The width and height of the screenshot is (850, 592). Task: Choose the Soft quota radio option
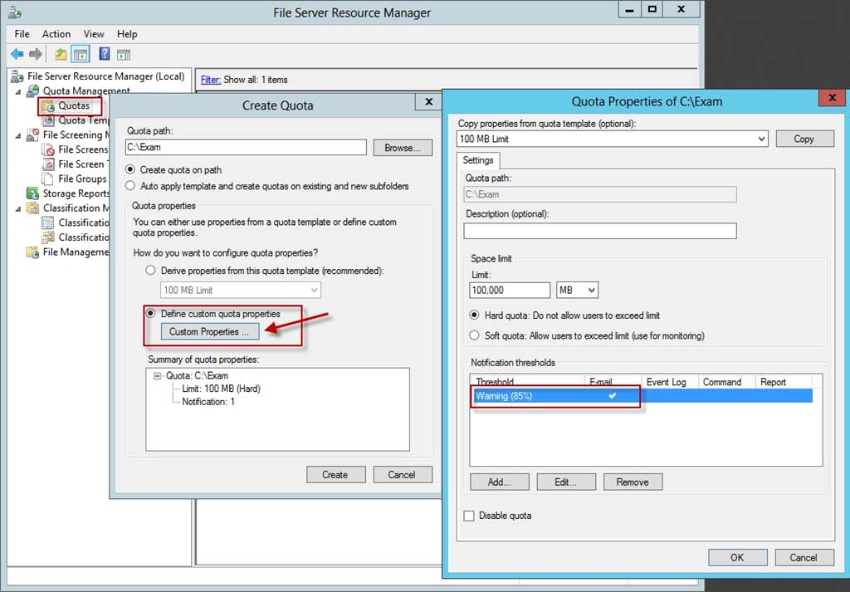[x=474, y=335]
